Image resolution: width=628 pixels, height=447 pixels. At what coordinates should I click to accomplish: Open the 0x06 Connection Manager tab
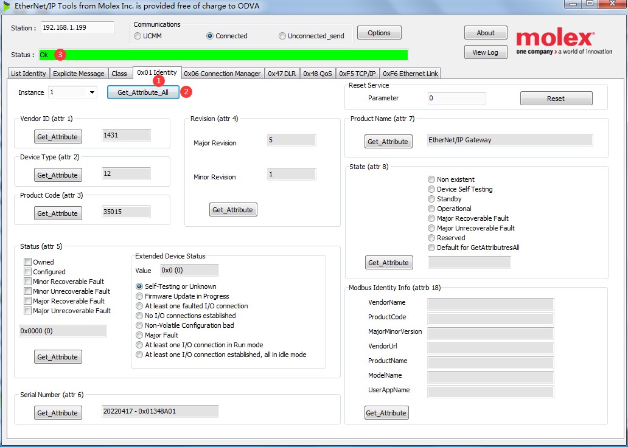click(222, 74)
